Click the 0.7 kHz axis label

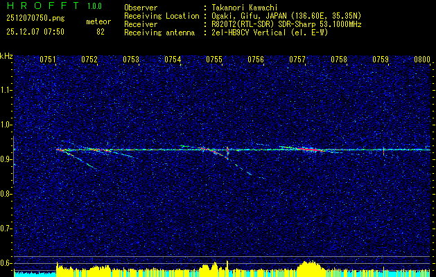(x=6, y=229)
